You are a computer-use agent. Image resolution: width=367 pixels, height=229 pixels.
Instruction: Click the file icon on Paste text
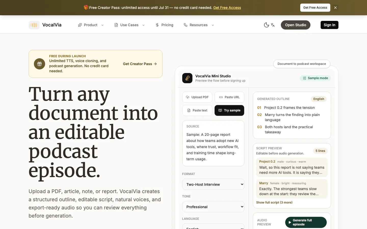[x=189, y=110]
